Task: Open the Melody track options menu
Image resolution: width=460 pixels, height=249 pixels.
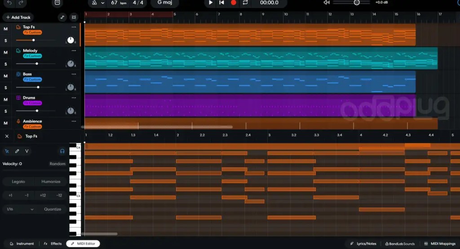Action: [x=74, y=50]
